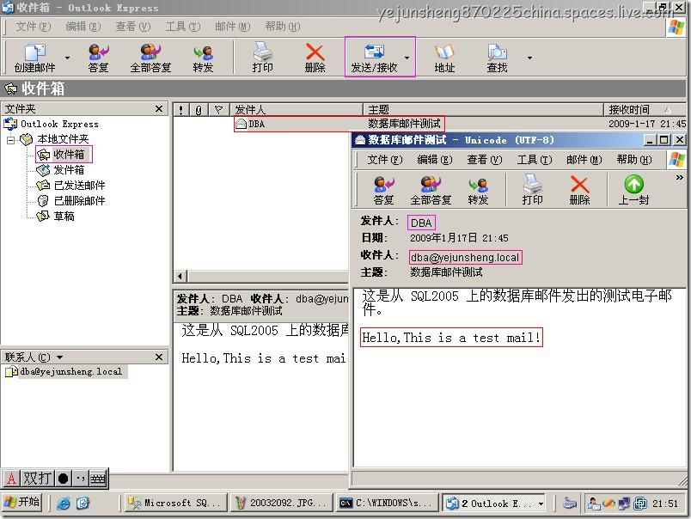Open 邮件(M) menu in message window
This screenshot has width=691, height=519.
point(584,160)
